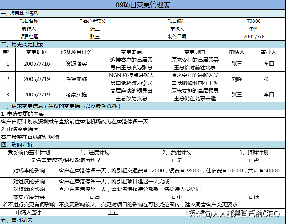Image resolution: width=286 pixels, height=224 pixels.
Task: Click the 制作人 label cell
Action: [x=29, y=29]
